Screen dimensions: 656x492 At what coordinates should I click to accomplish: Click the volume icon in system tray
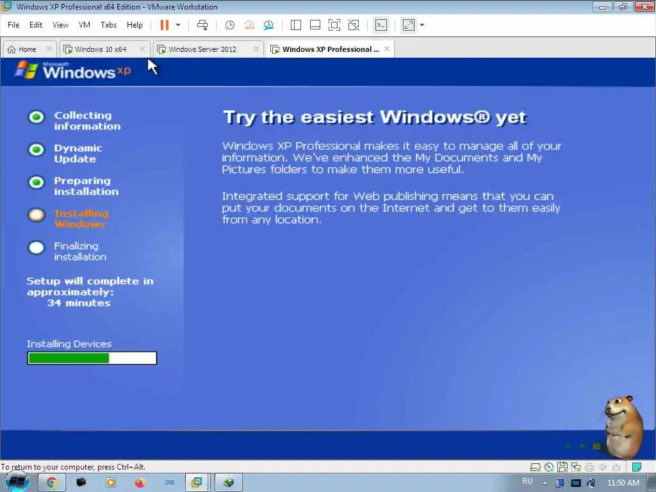click(x=591, y=483)
